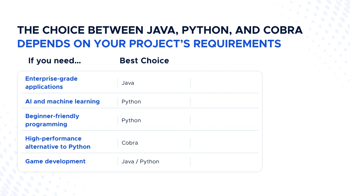Screen dimensions: 350x196
Task: Click 'Python' in the AI and machine learning row
Action: tap(131, 102)
